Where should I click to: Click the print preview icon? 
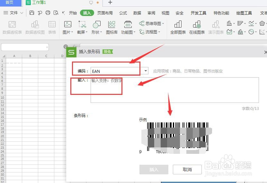[x=56, y=13]
